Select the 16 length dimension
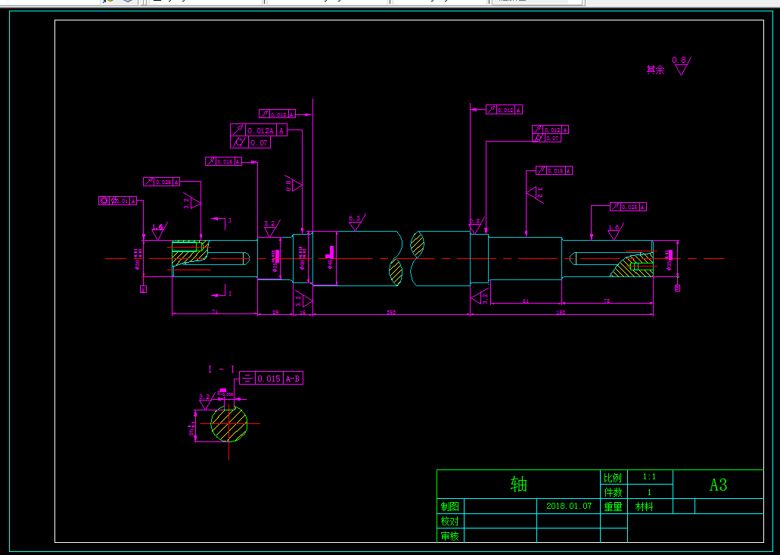The height and width of the screenshot is (555, 780). click(x=303, y=312)
